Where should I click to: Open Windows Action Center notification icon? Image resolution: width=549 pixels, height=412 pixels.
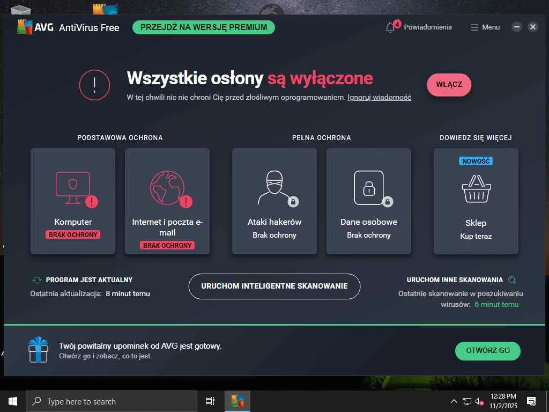(531, 401)
